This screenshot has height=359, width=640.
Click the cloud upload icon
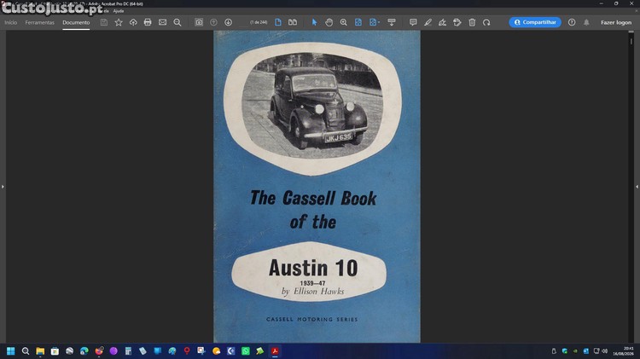tap(133, 22)
